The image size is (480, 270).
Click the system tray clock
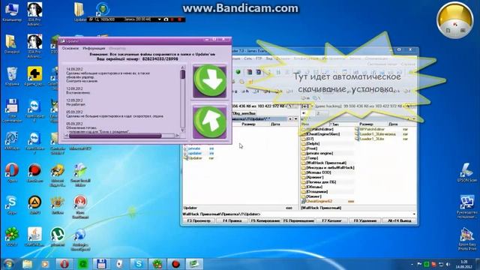[463, 264]
